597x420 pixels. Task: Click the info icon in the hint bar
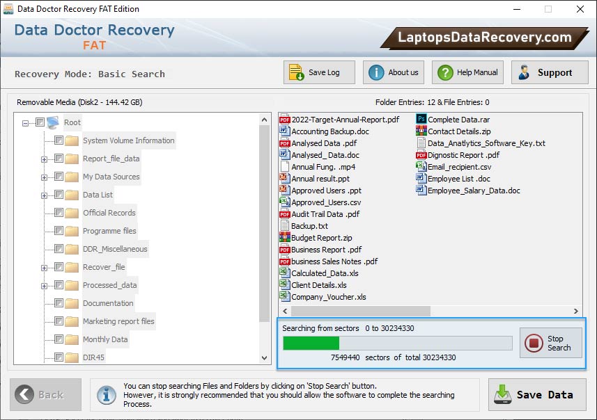[x=107, y=394]
